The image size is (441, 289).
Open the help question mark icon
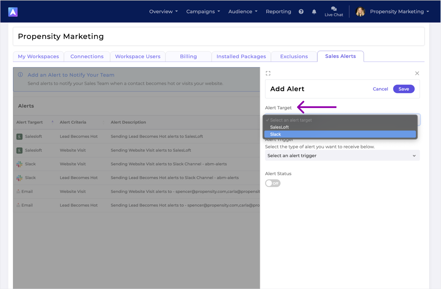pyautogui.click(x=301, y=12)
